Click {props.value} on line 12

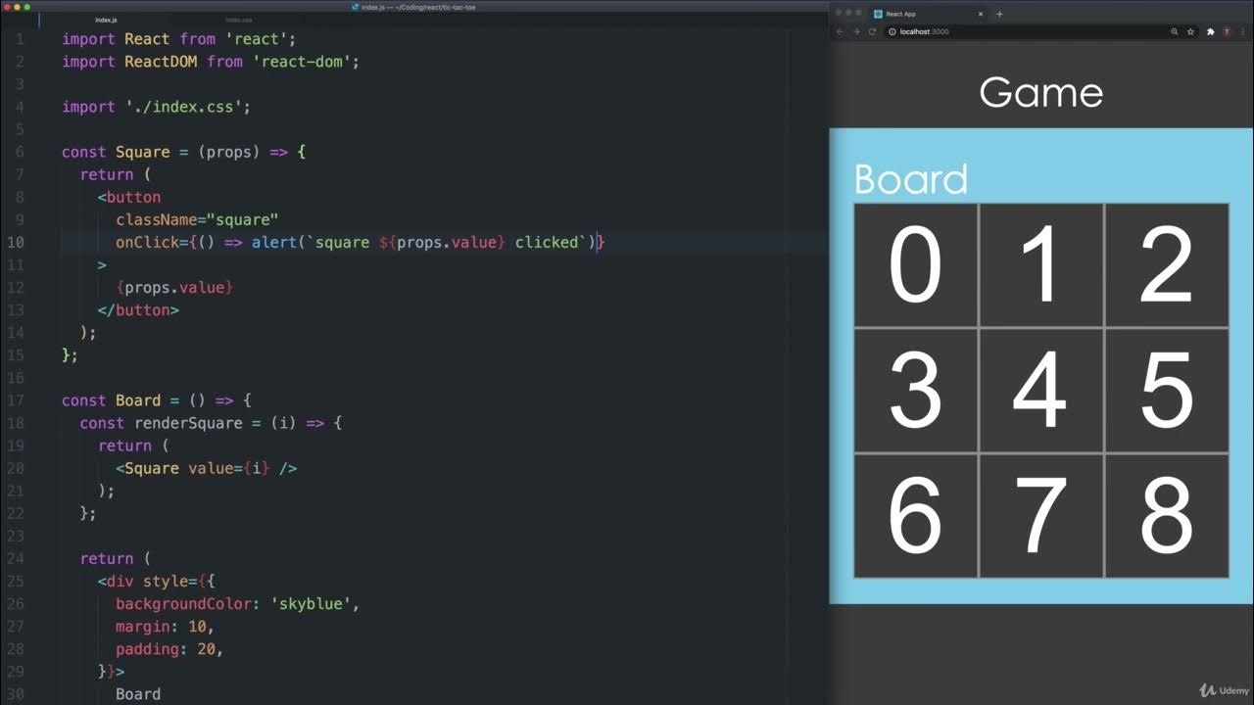click(174, 288)
